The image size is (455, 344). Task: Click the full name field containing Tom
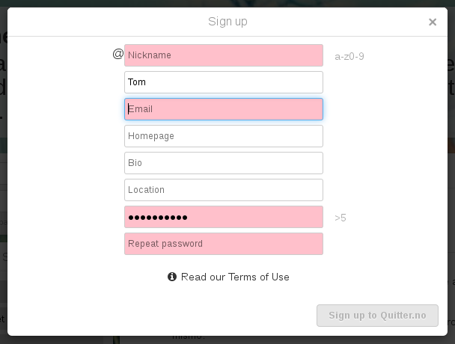coord(224,82)
